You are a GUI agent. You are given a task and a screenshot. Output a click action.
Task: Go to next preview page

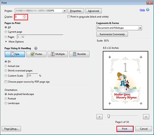pyautogui.click(x=146, y=117)
